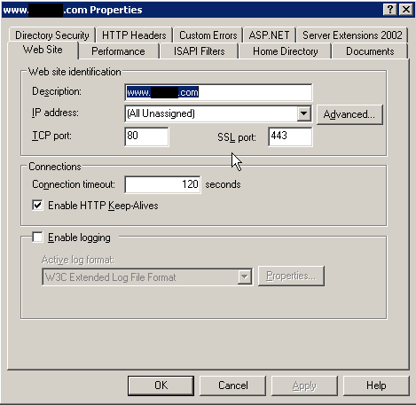
Task: Switch to the Performance tab
Action: click(x=118, y=51)
